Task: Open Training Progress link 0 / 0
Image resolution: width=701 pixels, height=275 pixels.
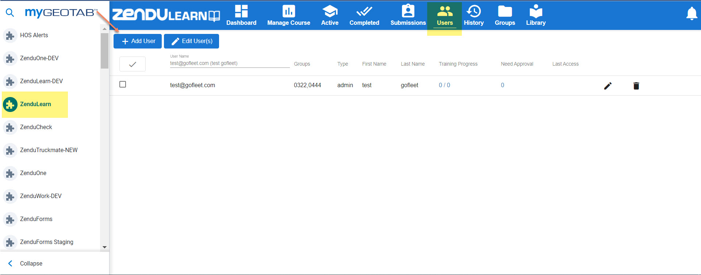Action: click(x=444, y=85)
